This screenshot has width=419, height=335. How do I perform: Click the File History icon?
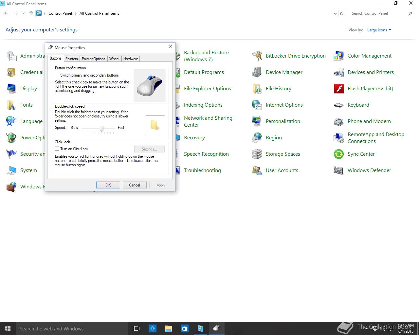tap(257, 89)
